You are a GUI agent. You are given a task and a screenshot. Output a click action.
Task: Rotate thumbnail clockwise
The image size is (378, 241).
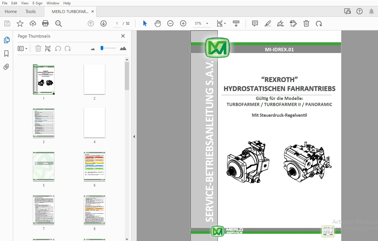pyautogui.click(x=68, y=49)
